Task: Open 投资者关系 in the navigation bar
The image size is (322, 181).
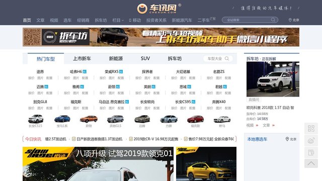Action: click(156, 20)
